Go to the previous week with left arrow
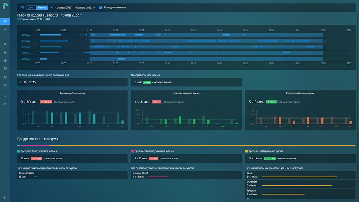Screen dimensions: 359x202 52,8
